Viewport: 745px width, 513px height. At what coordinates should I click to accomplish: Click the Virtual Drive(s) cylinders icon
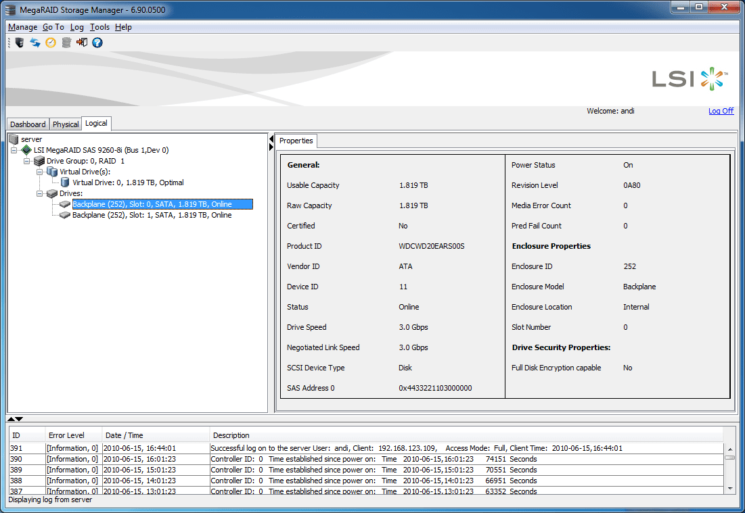(52, 172)
